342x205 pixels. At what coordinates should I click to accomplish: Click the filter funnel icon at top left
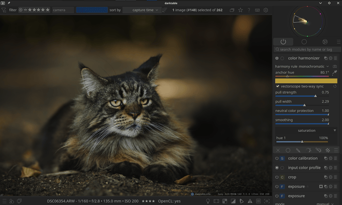4,10
